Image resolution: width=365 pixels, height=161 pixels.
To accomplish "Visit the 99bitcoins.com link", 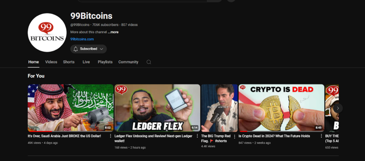I will (82, 39).
